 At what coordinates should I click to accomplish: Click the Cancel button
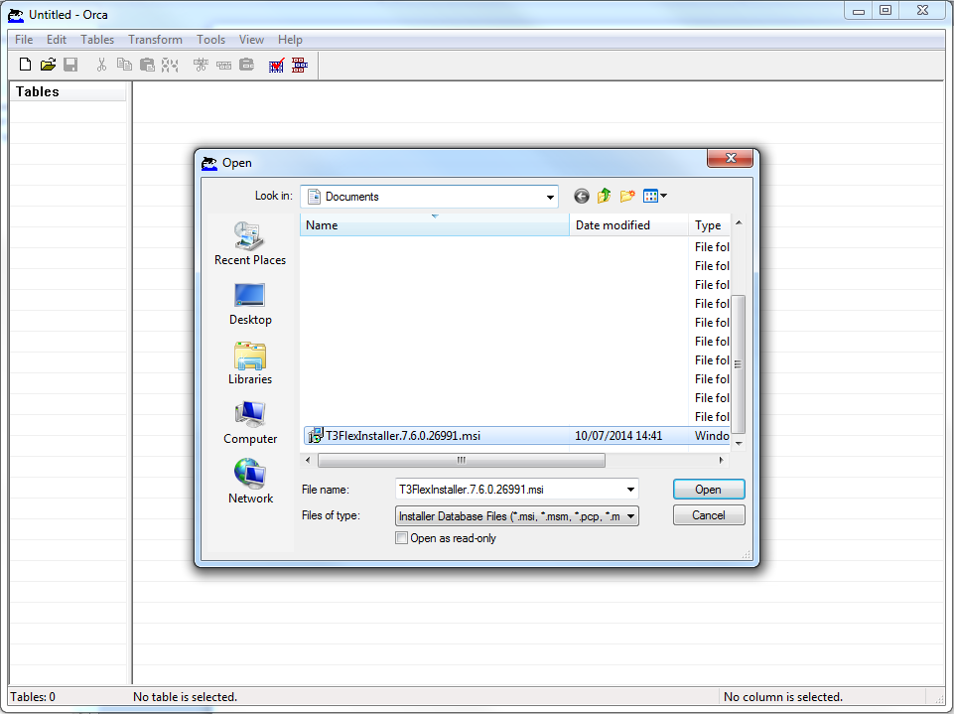(708, 515)
